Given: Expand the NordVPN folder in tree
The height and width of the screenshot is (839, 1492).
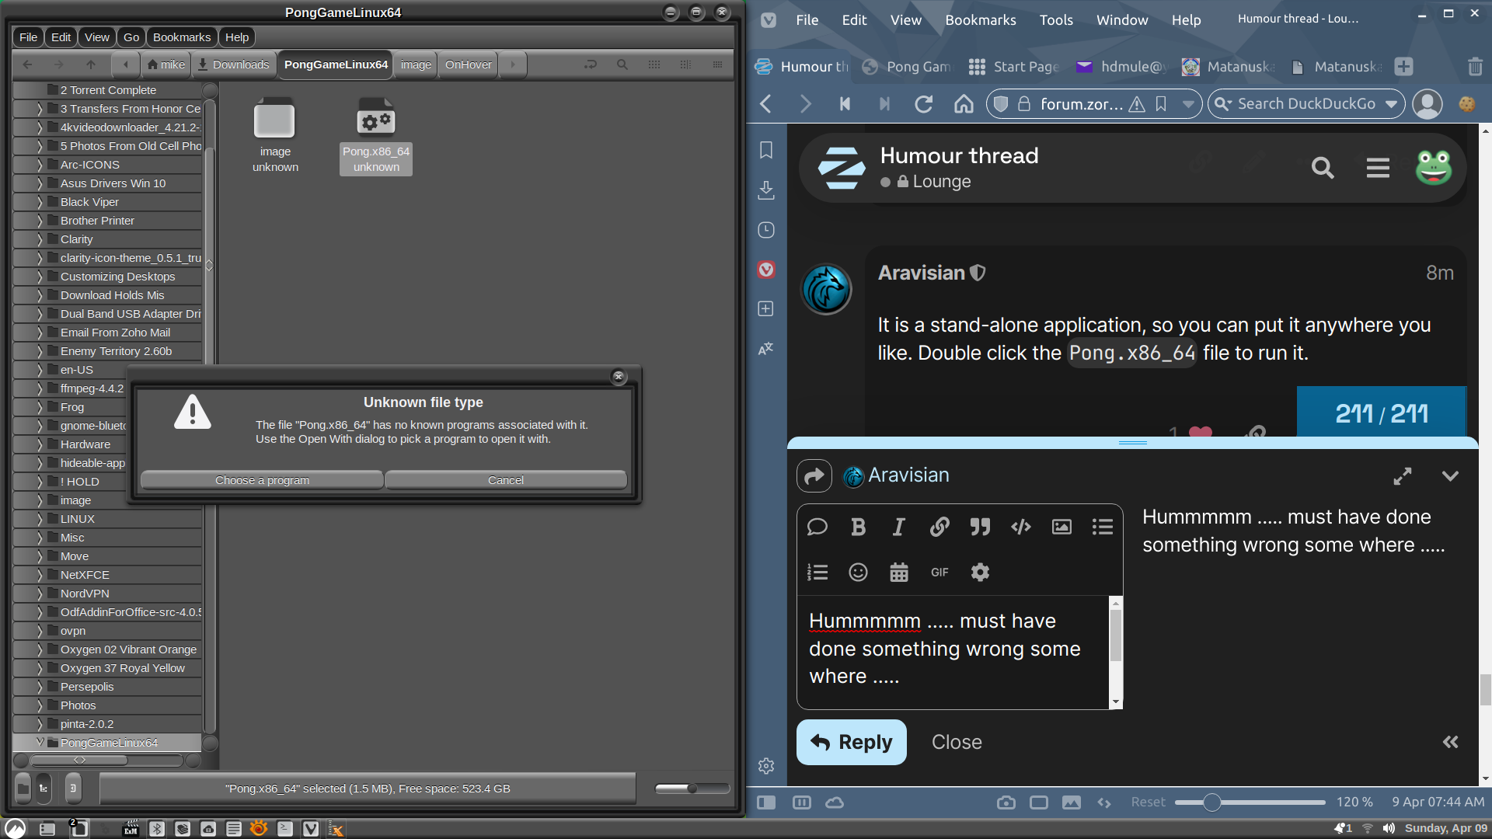Looking at the screenshot, I should click(40, 594).
